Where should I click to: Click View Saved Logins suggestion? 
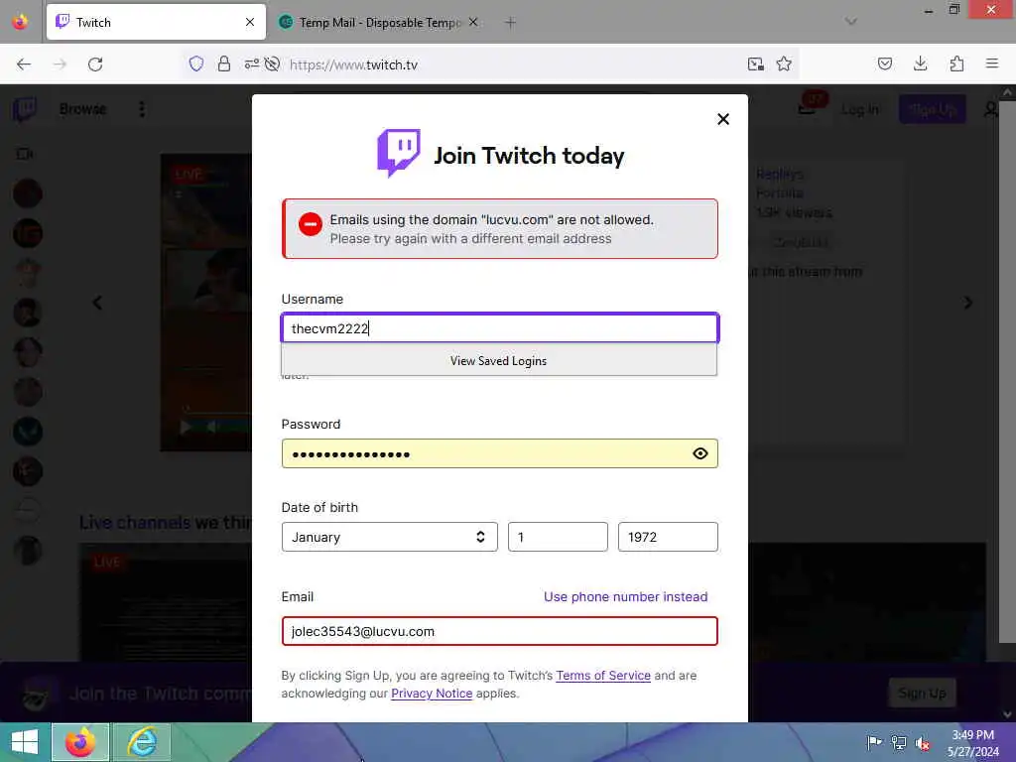[x=498, y=361]
